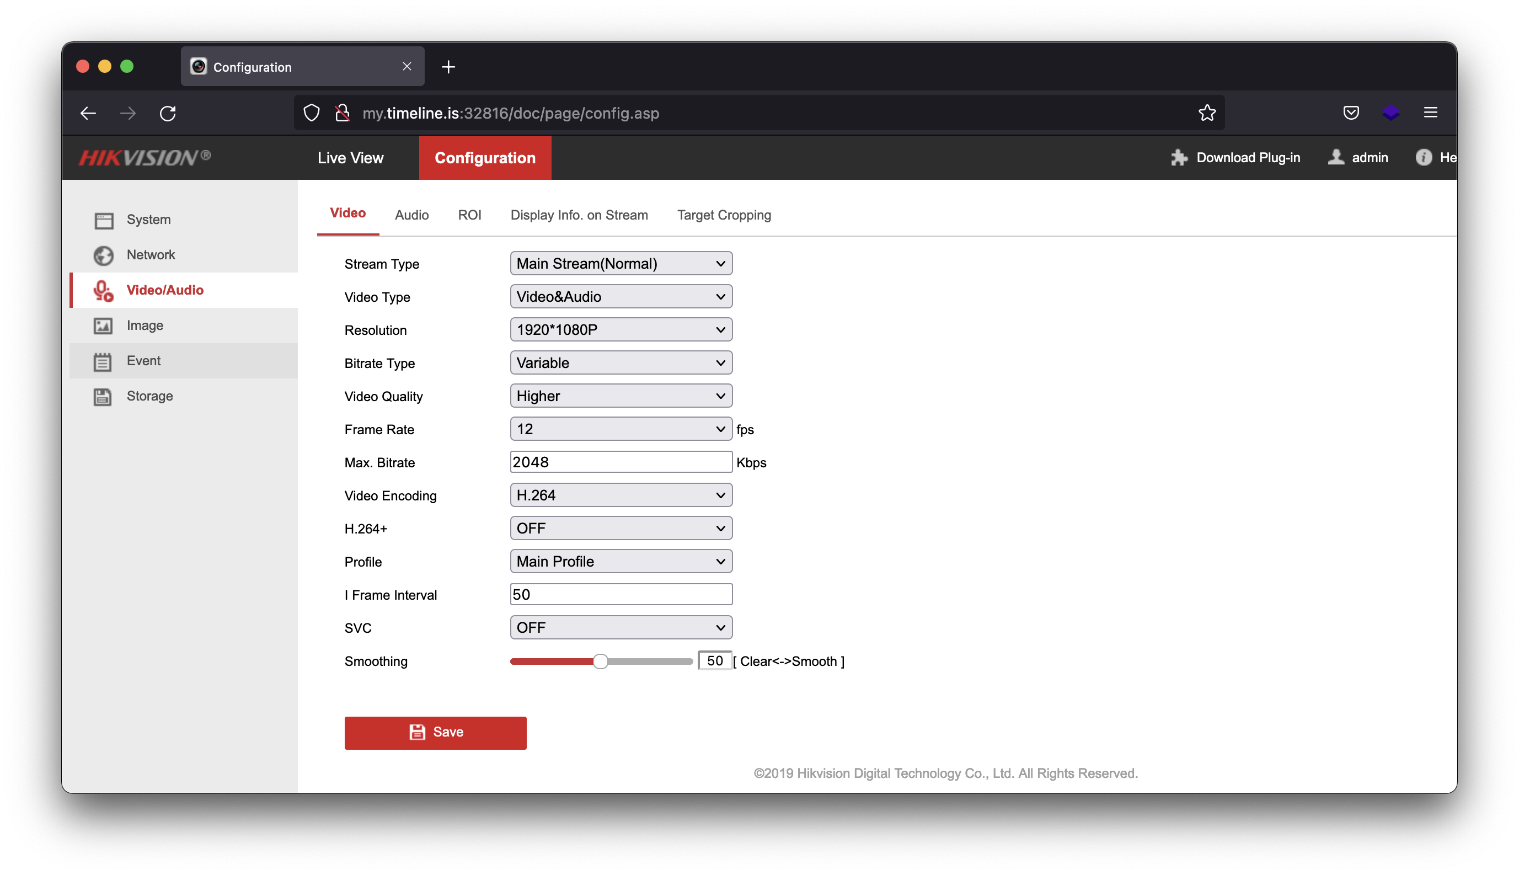Screen dimensions: 1519x875
Task: Bookmark the page with the star icon
Action: (x=1207, y=113)
